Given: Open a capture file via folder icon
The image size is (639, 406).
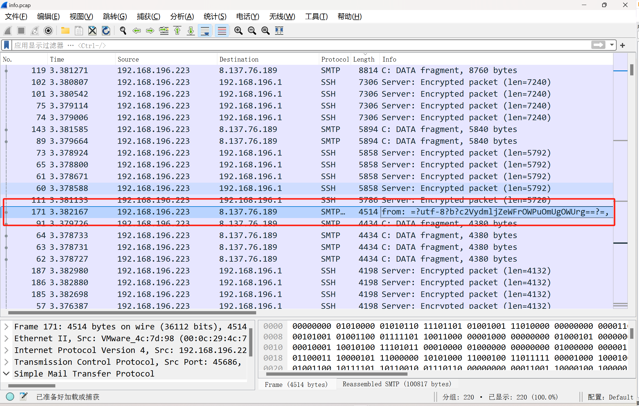Looking at the screenshot, I should (x=65, y=31).
